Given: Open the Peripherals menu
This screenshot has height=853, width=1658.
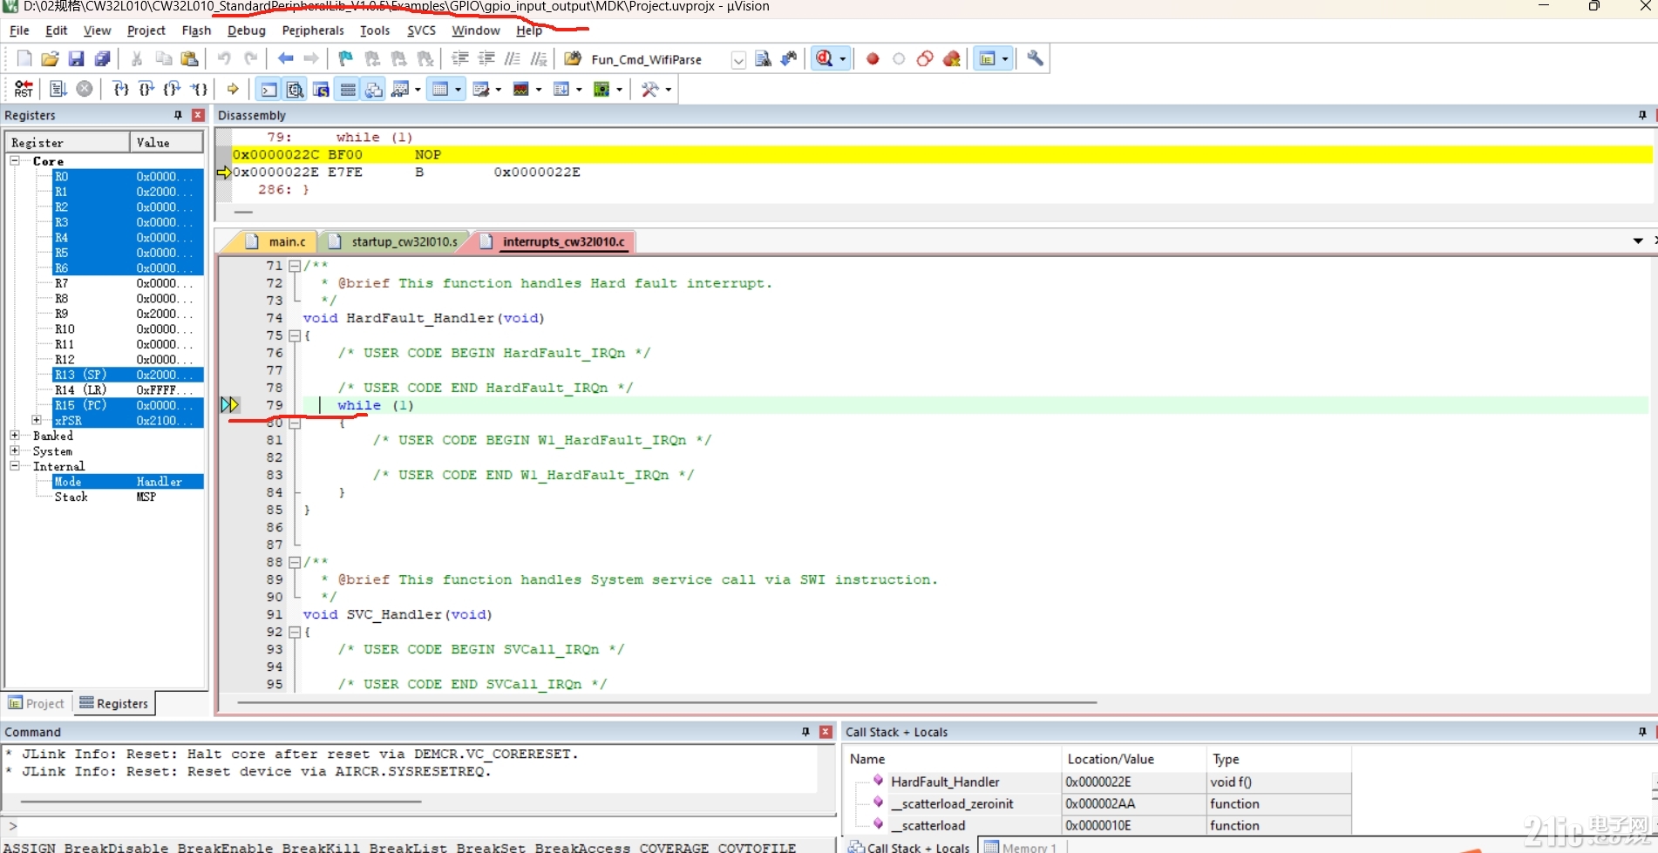Looking at the screenshot, I should point(313,30).
